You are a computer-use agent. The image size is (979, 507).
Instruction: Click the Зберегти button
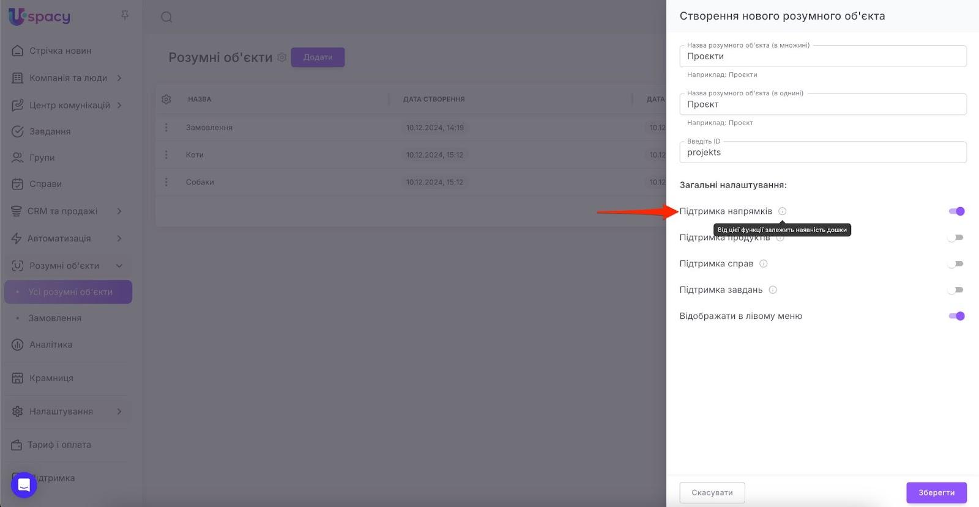tap(936, 492)
